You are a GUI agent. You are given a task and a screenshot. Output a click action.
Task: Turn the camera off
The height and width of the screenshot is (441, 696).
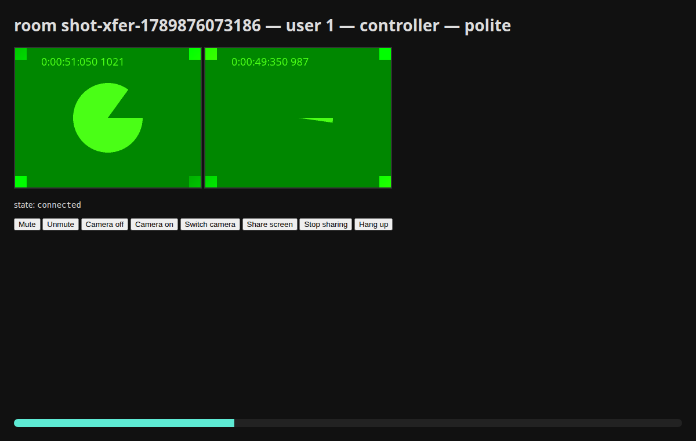(104, 225)
